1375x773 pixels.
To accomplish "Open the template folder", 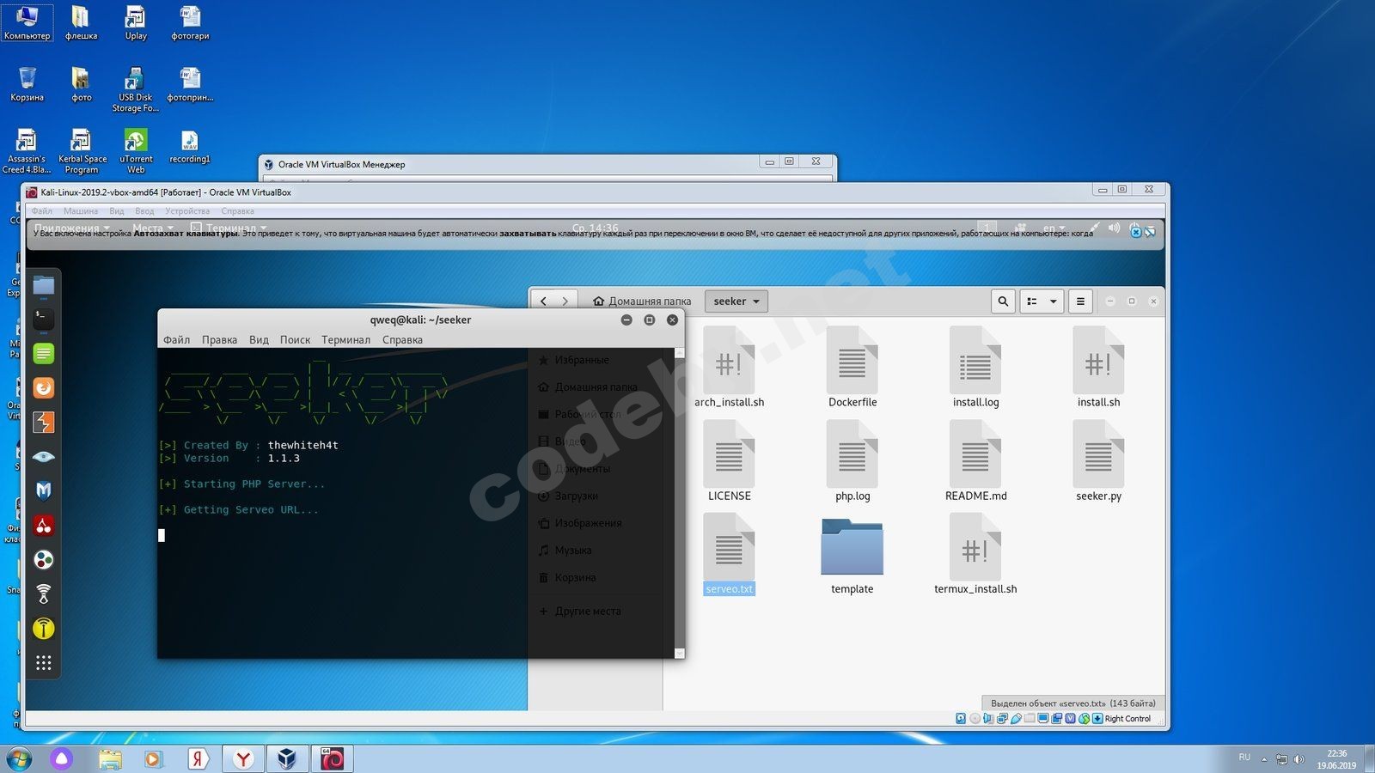I will click(852, 555).
